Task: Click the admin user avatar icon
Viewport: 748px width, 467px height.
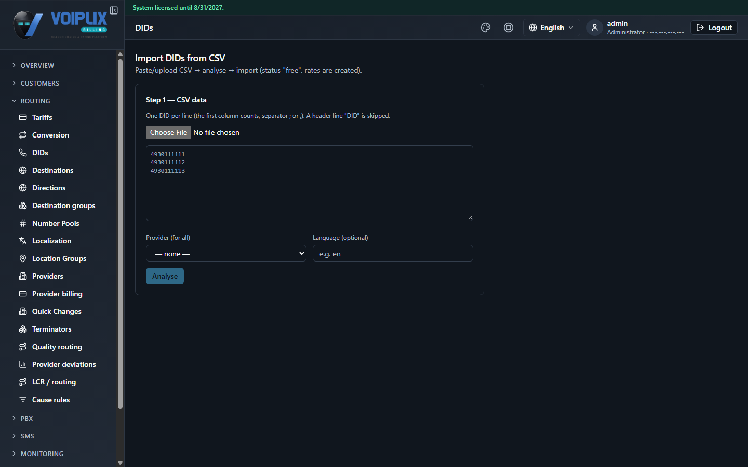Action: [x=595, y=28]
